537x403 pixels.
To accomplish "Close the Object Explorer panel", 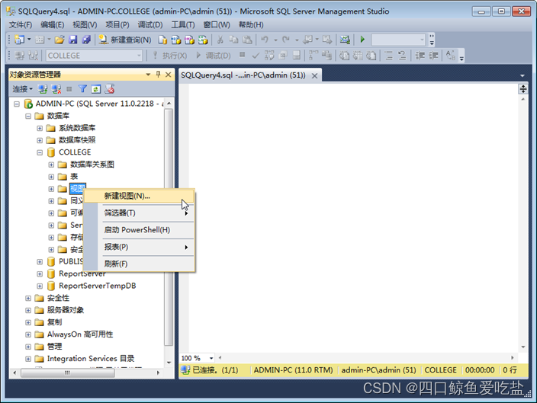I will coord(168,74).
